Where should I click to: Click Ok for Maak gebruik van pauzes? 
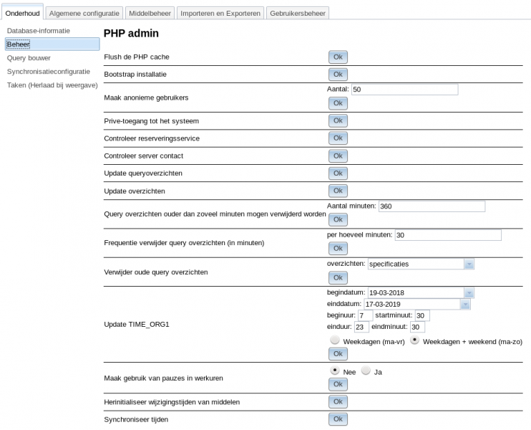click(x=338, y=384)
